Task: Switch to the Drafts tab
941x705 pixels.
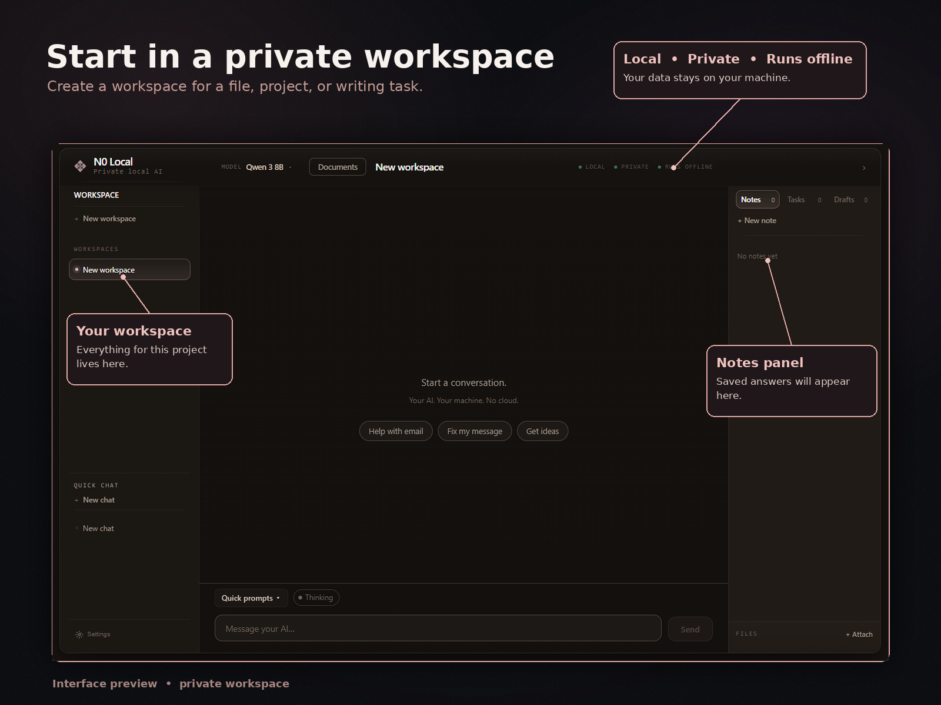Action: (x=850, y=200)
